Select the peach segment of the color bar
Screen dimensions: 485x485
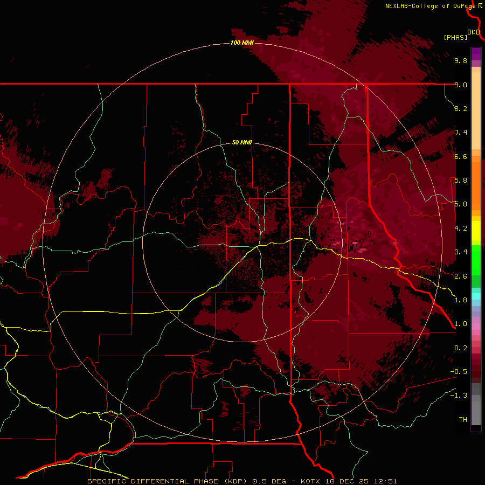476,110
